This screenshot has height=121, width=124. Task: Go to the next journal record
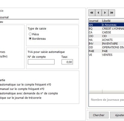[105, 13]
